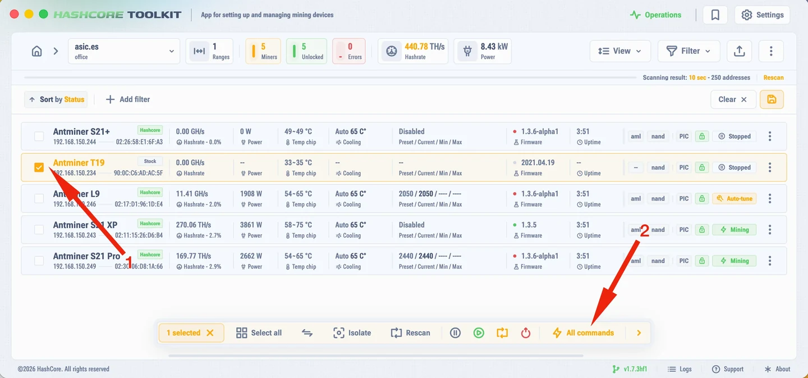Click the breadcrumb chevron after home
The height and width of the screenshot is (378, 808).
pos(56,51)
